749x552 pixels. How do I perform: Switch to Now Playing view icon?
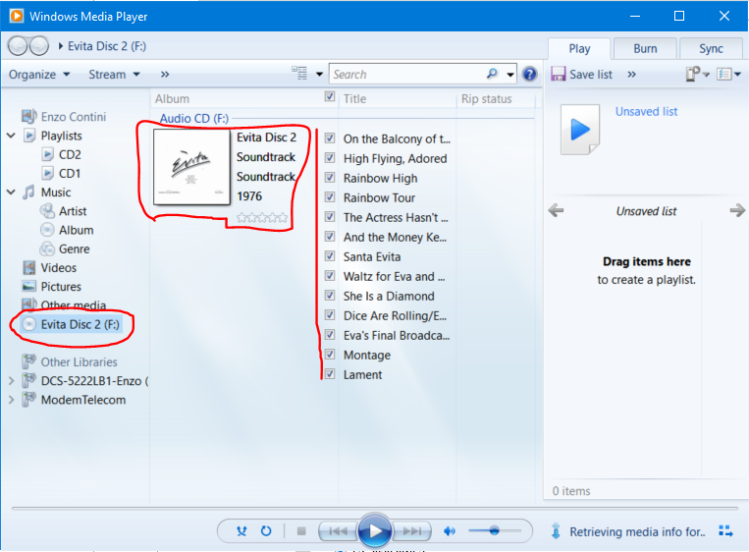pos(725,531)
